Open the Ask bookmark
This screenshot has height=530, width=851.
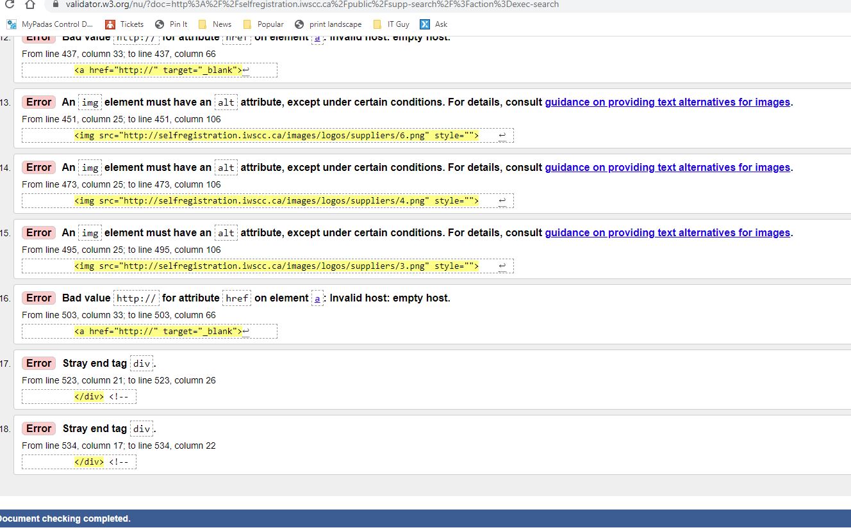pyautogui.click(x=440, y=24)
